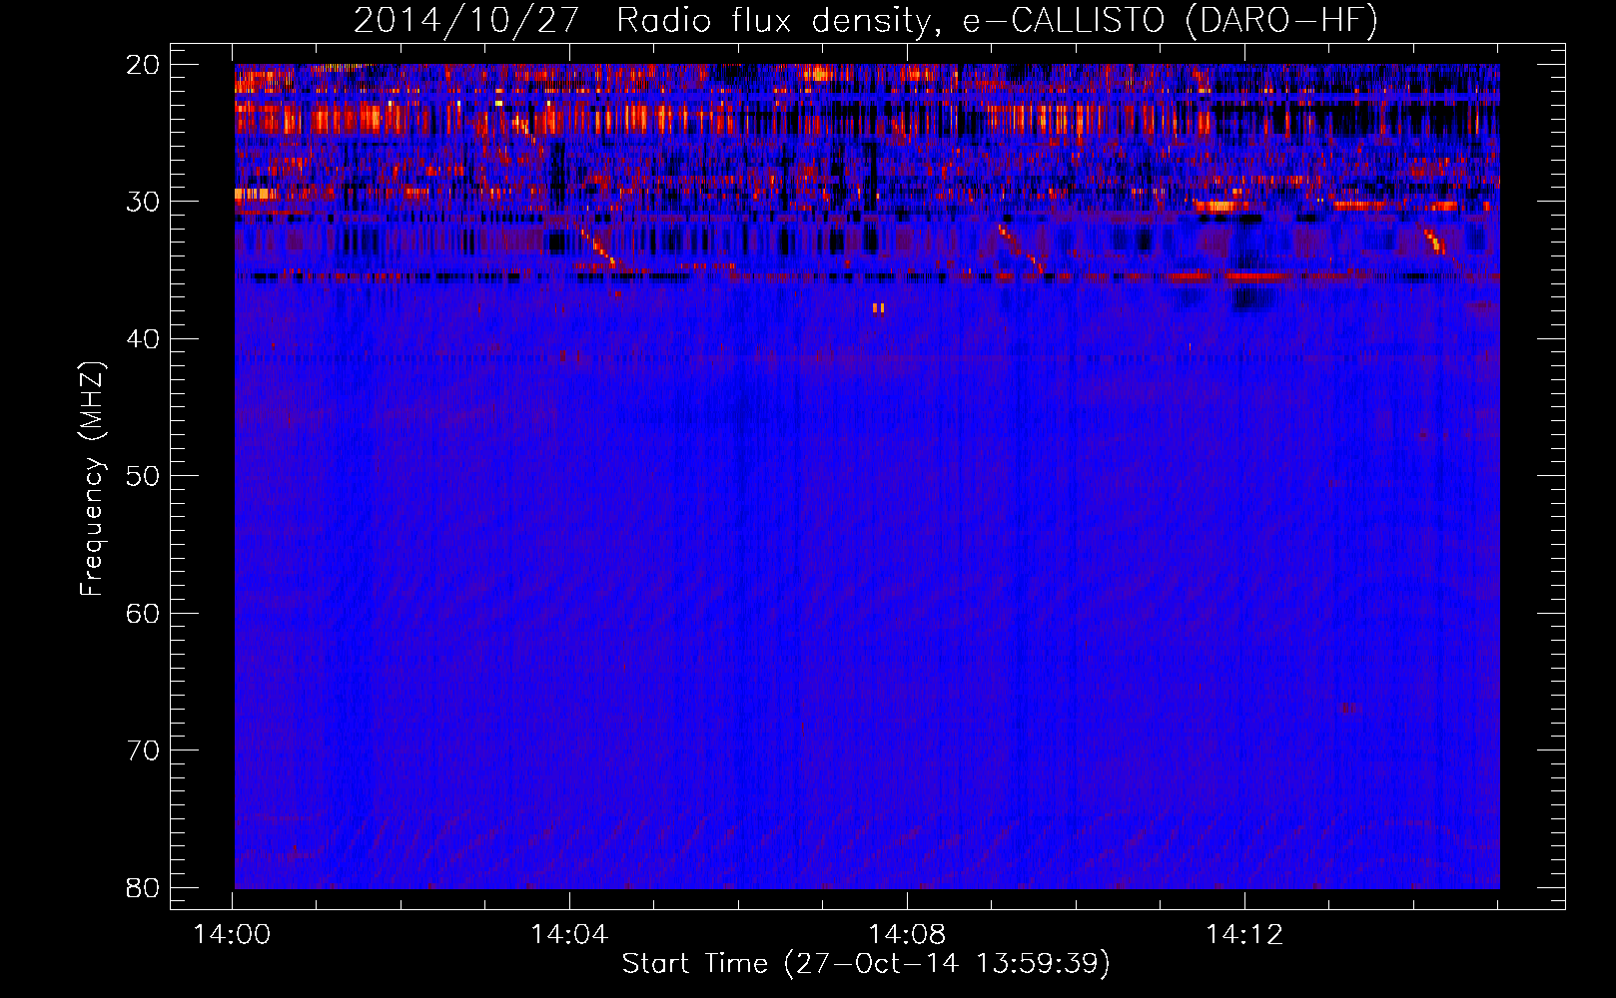Click the 80 frequency tick label

click(x=143, y=888)
